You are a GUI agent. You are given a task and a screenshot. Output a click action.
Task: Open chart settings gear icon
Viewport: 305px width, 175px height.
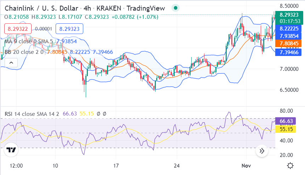[x=290, y=166]
